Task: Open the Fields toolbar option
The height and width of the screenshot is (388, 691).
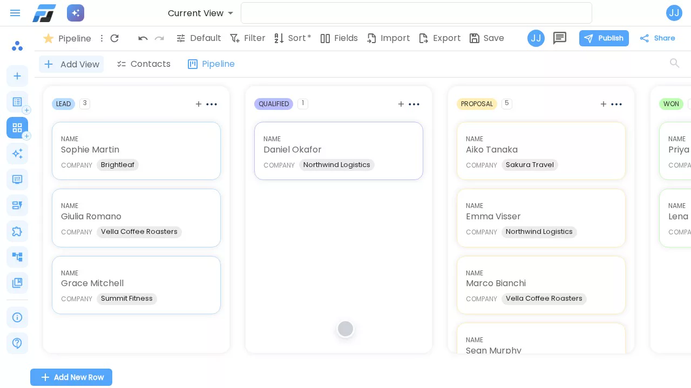Action: [339, 38]
